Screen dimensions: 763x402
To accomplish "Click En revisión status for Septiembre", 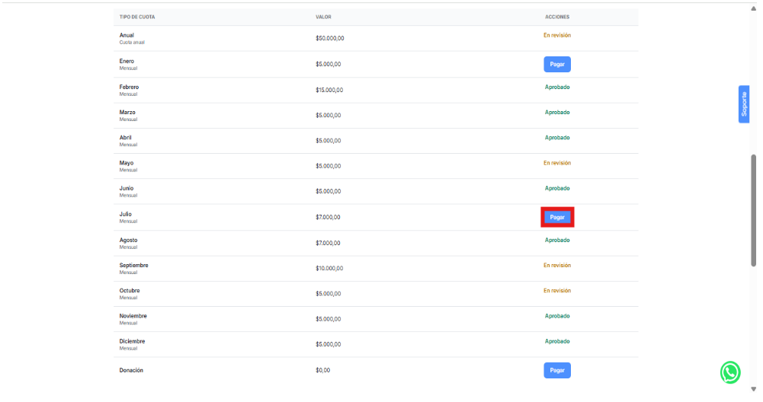I will (x=556, y=266).
